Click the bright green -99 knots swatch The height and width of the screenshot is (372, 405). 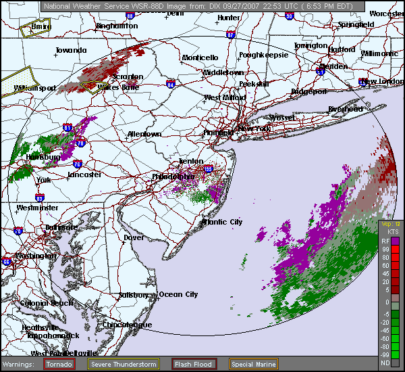[395, 354]
